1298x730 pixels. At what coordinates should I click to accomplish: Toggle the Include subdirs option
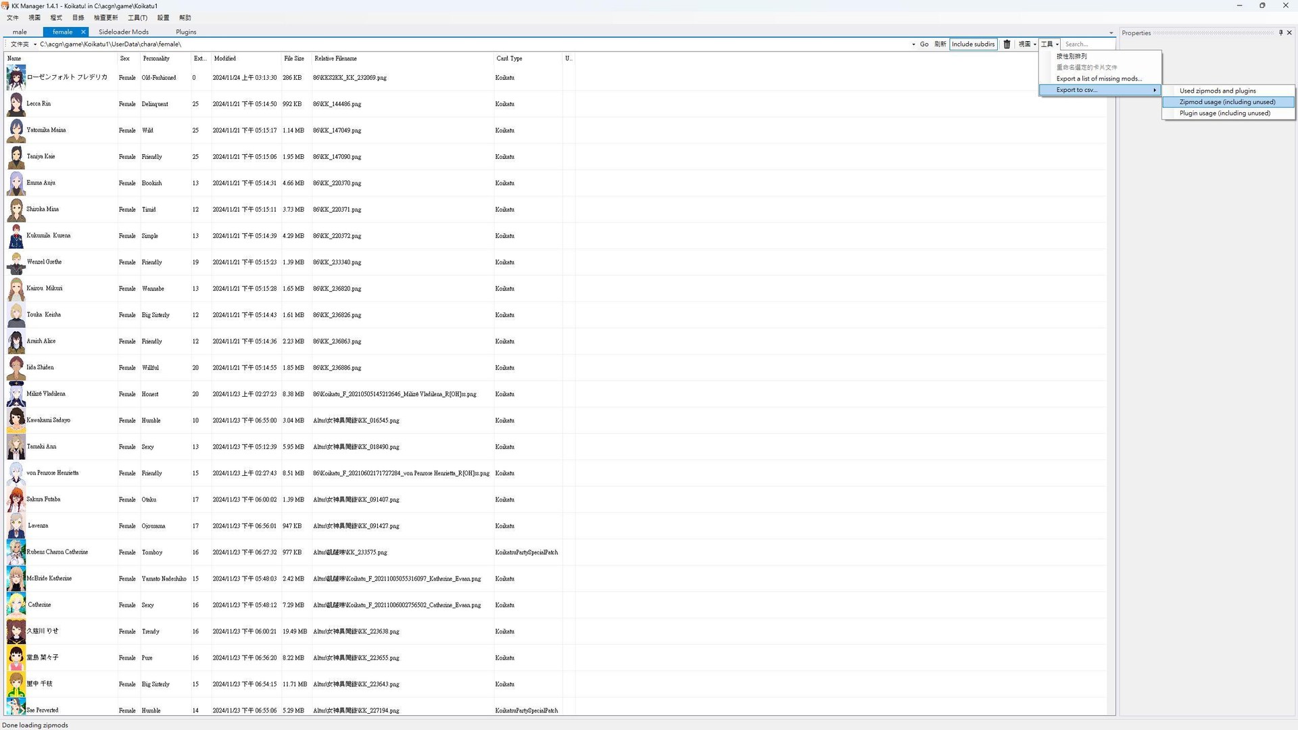973,45
